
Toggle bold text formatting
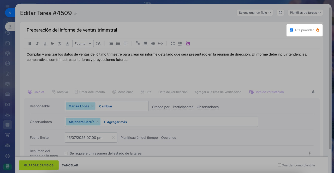click(30, 44)
